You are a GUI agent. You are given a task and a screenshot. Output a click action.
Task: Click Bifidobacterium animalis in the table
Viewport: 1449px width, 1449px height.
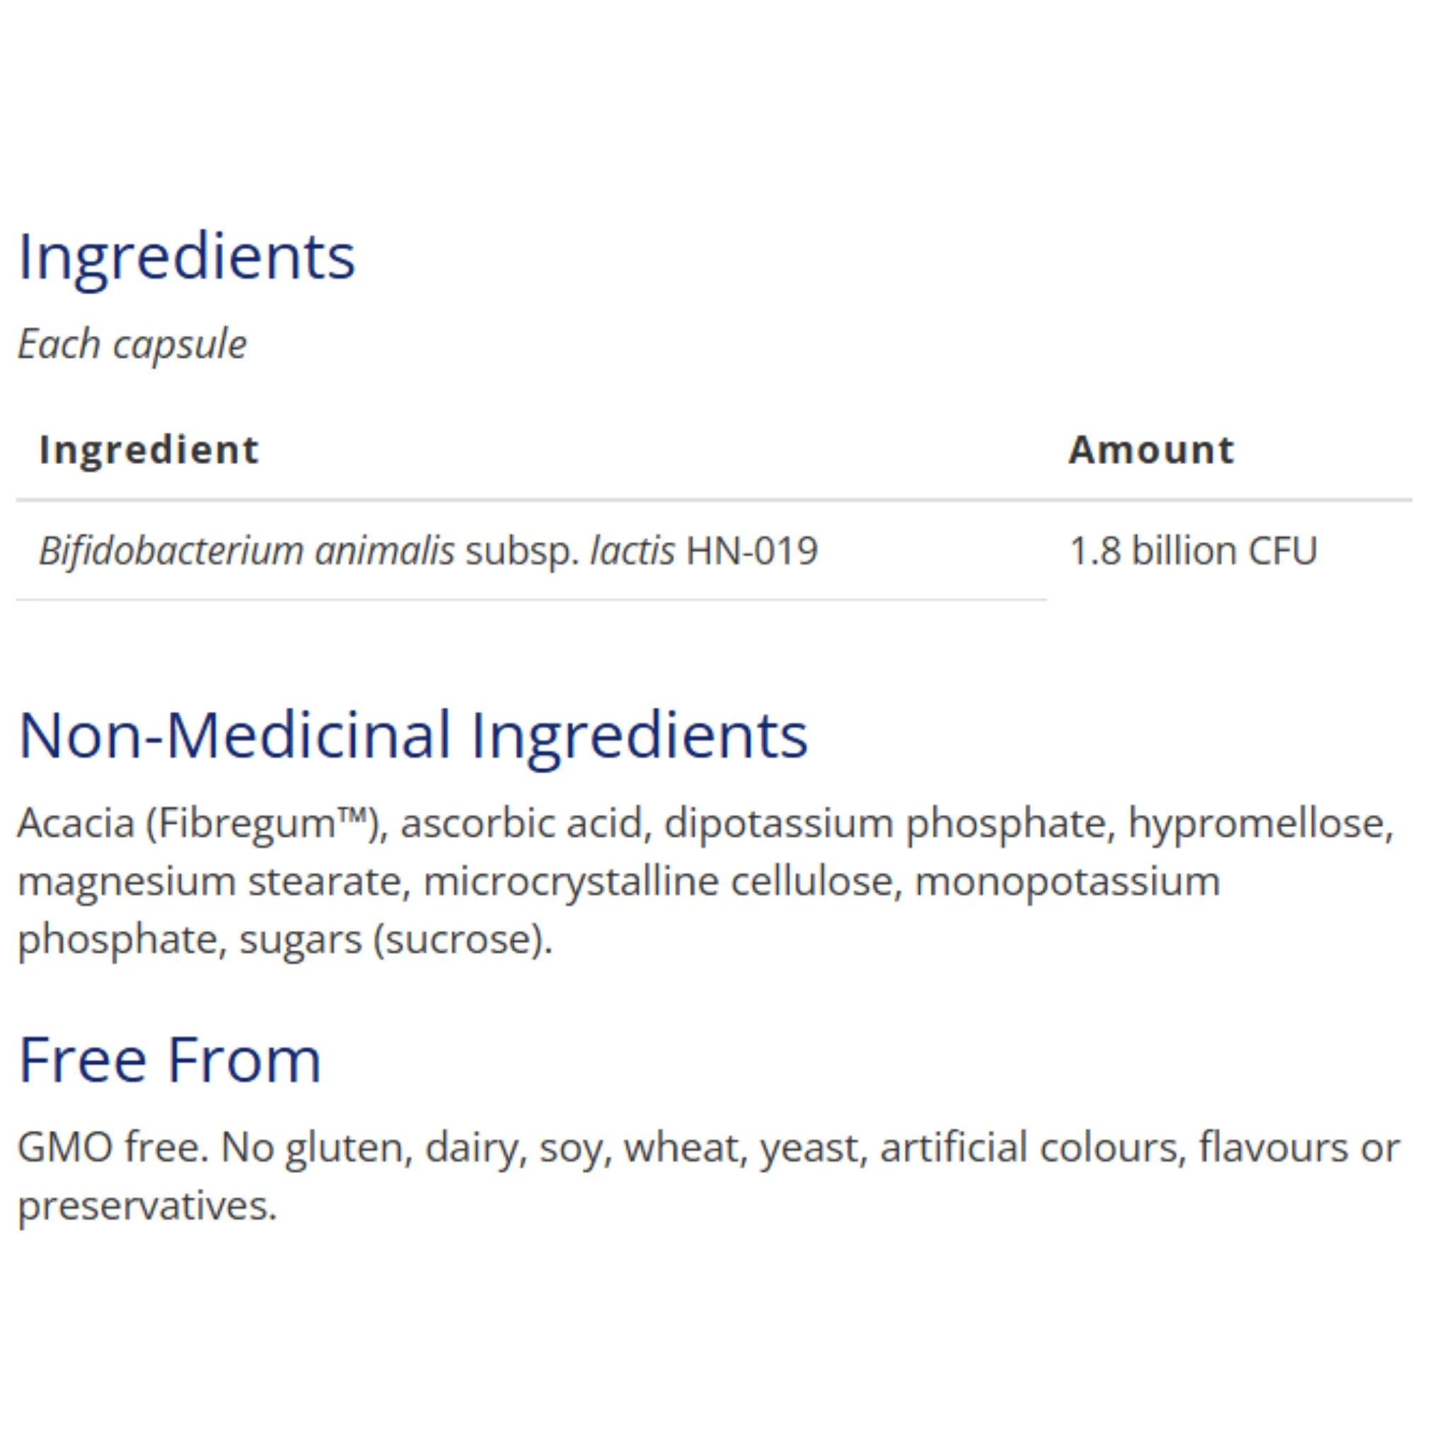click(247, 550)
